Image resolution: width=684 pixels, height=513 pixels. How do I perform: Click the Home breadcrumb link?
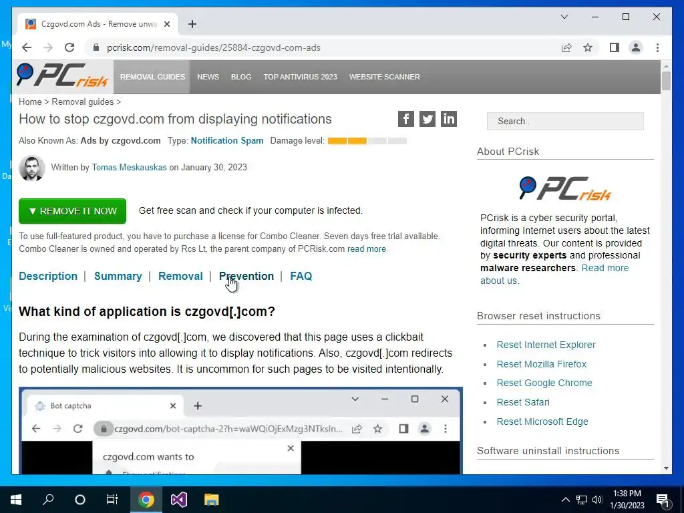point(30,102)
